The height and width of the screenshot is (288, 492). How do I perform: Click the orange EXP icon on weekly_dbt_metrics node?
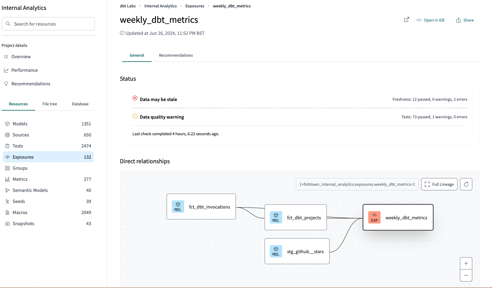click(x=374, y=217)
